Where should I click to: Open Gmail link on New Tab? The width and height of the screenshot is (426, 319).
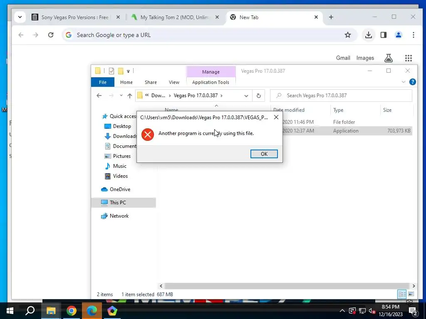coord(343,58)
